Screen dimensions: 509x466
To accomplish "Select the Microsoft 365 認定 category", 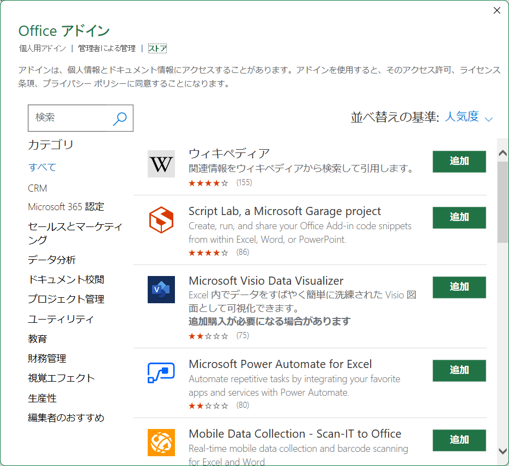I will point(66,207).
